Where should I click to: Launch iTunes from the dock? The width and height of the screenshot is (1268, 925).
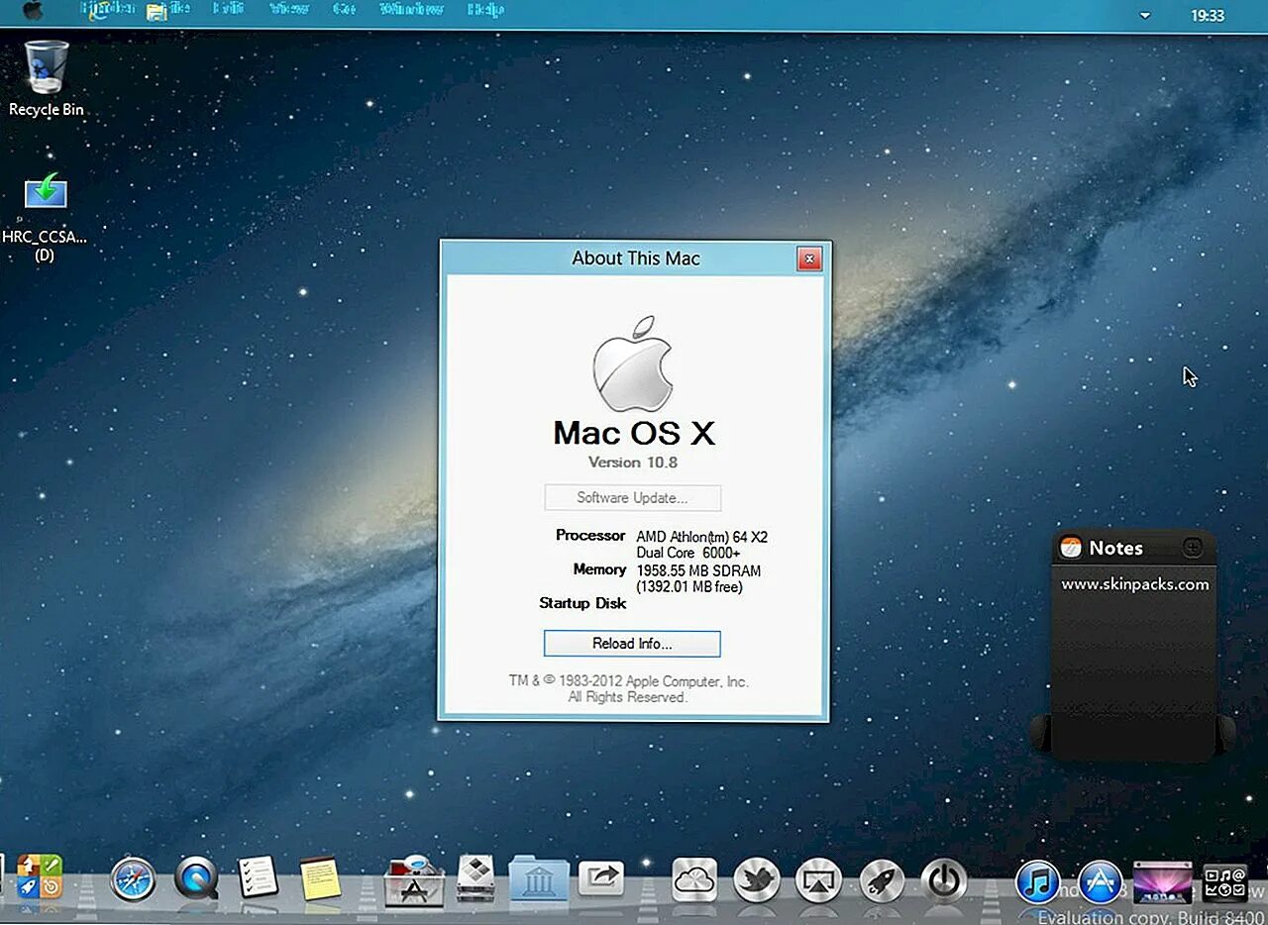1038,881
